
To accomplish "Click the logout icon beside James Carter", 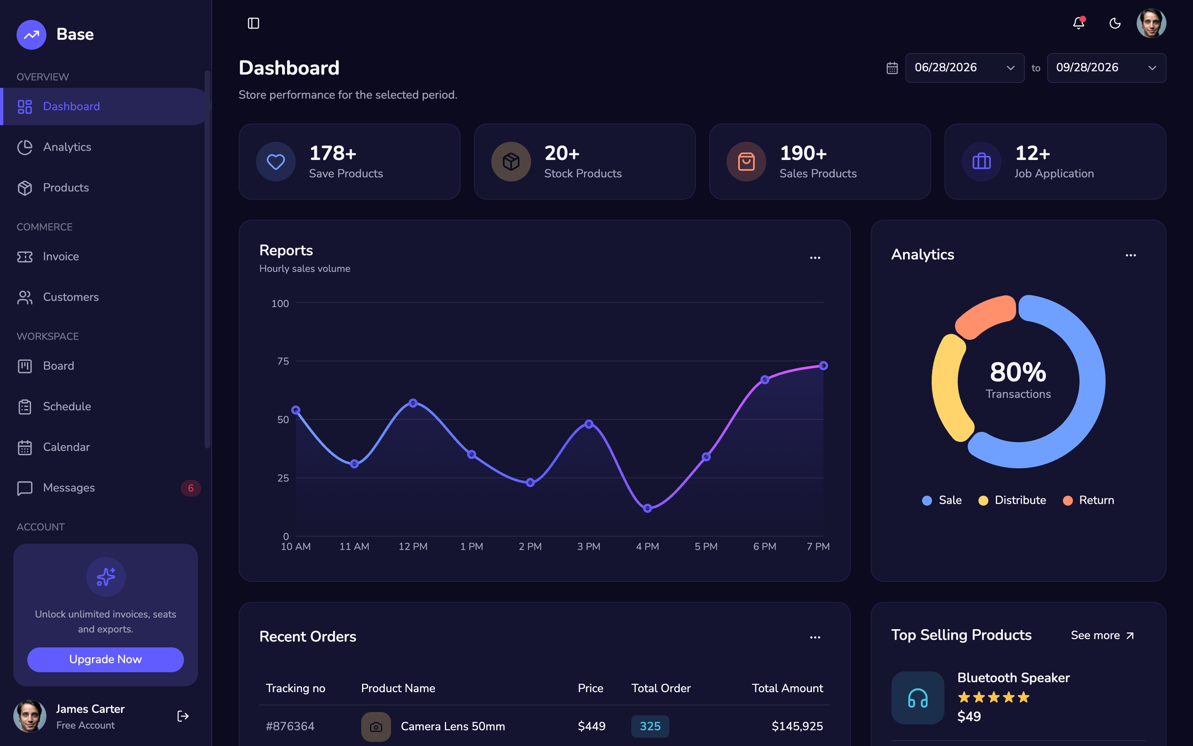I will tap(183, 716).
